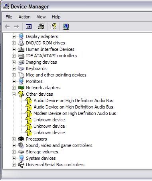Click the Back arrow toolbar icon
Image resolution: width=152 pixels, height=181 pixels.
pyautogui.click(x=7, y=26)
